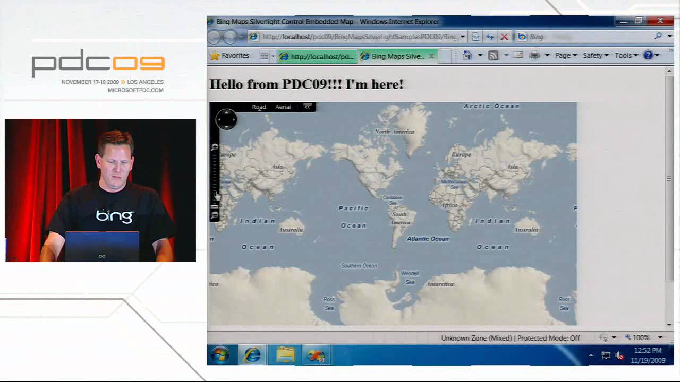Image resolution: width=680 pixels, height=382 pixels.
Task: Open Help dropdown arrow
Action: coord(657,55)
